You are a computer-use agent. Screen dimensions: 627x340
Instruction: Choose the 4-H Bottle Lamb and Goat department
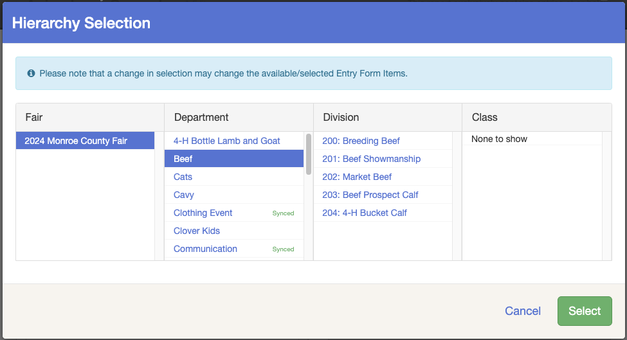pos(234,141)
